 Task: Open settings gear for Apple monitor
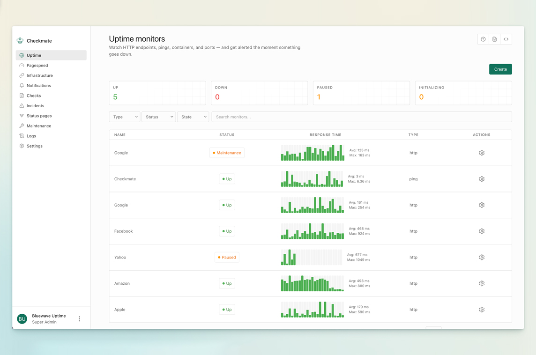coord(482,310)
